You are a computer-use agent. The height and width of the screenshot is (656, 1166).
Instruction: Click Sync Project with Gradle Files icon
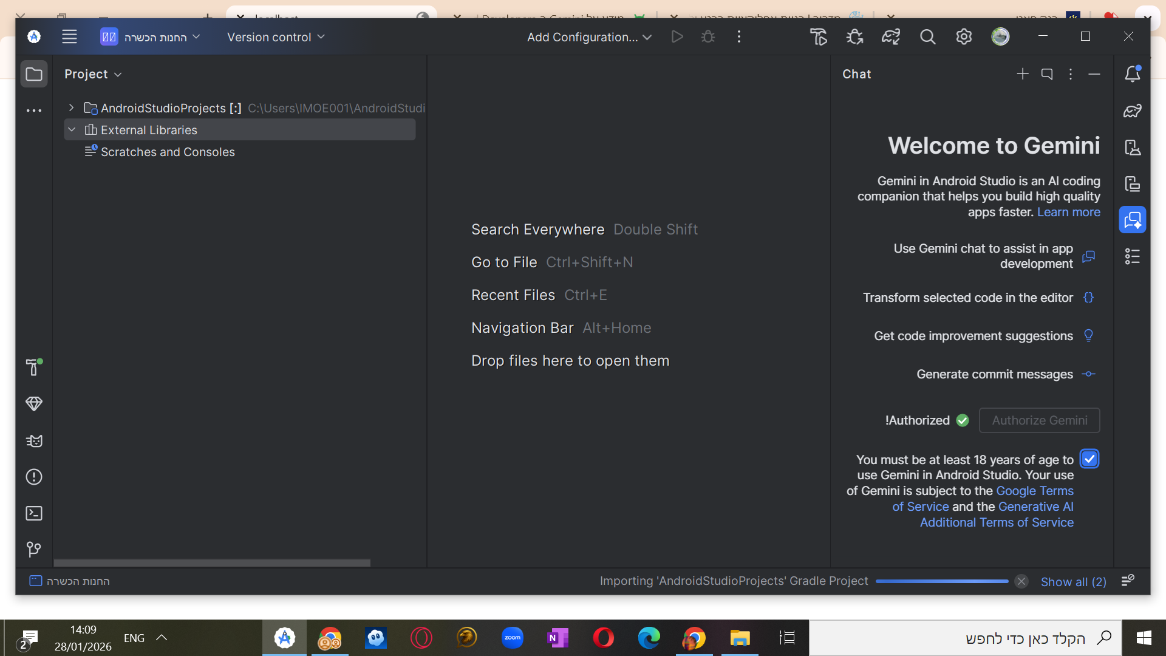(891, 37)
